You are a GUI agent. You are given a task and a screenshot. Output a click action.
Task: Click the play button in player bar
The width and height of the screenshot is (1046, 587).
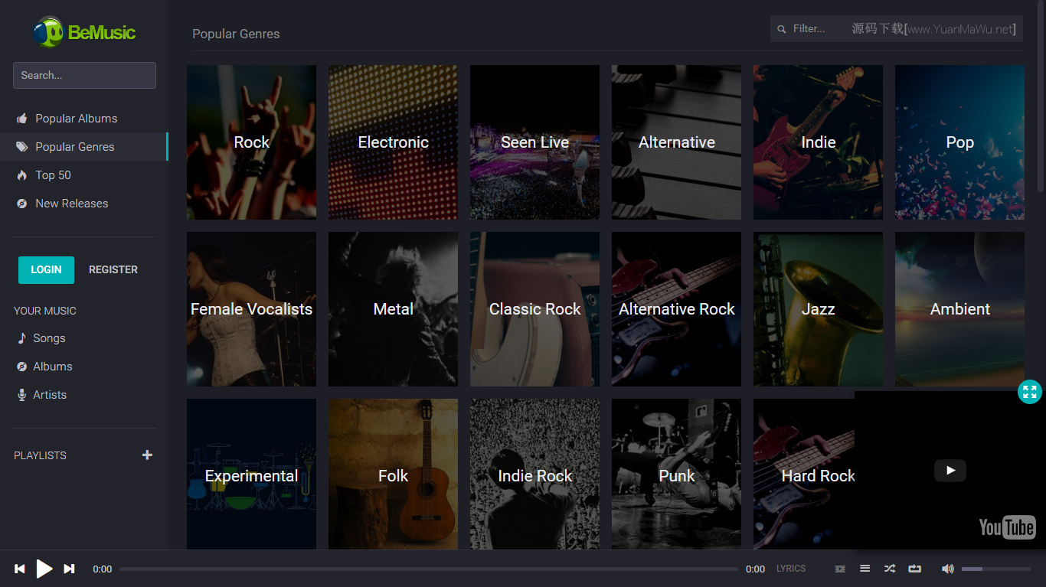44,569
